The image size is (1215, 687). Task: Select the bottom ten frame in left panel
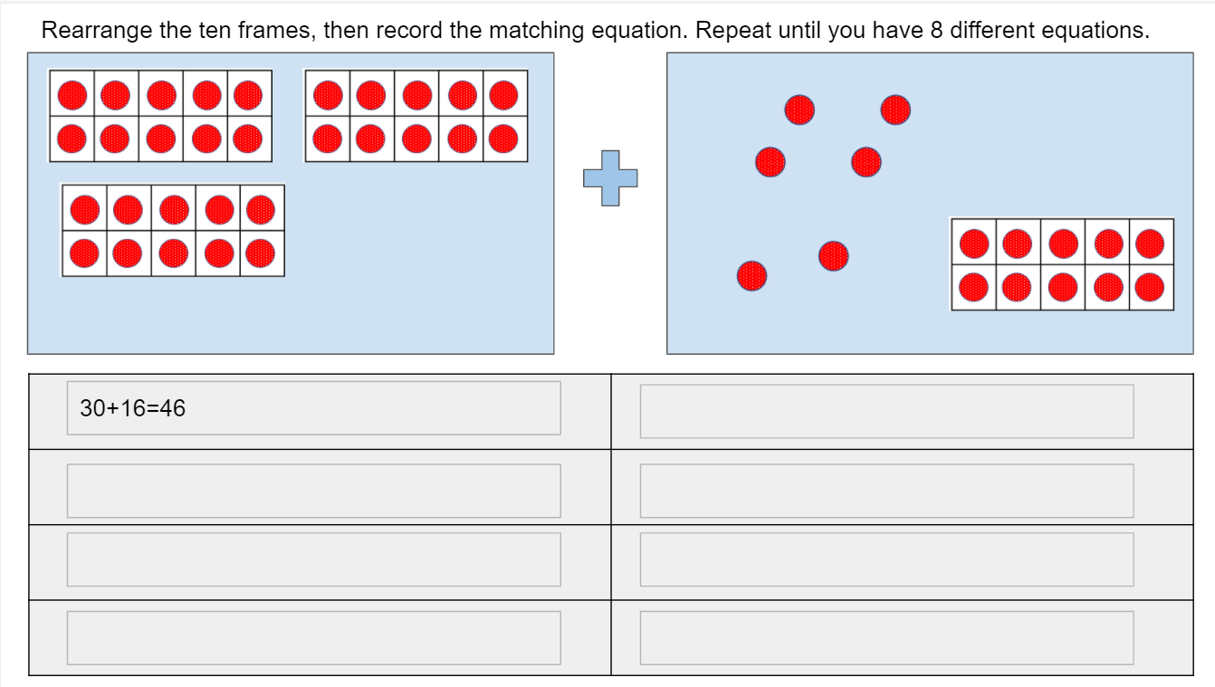pos(173,231)
